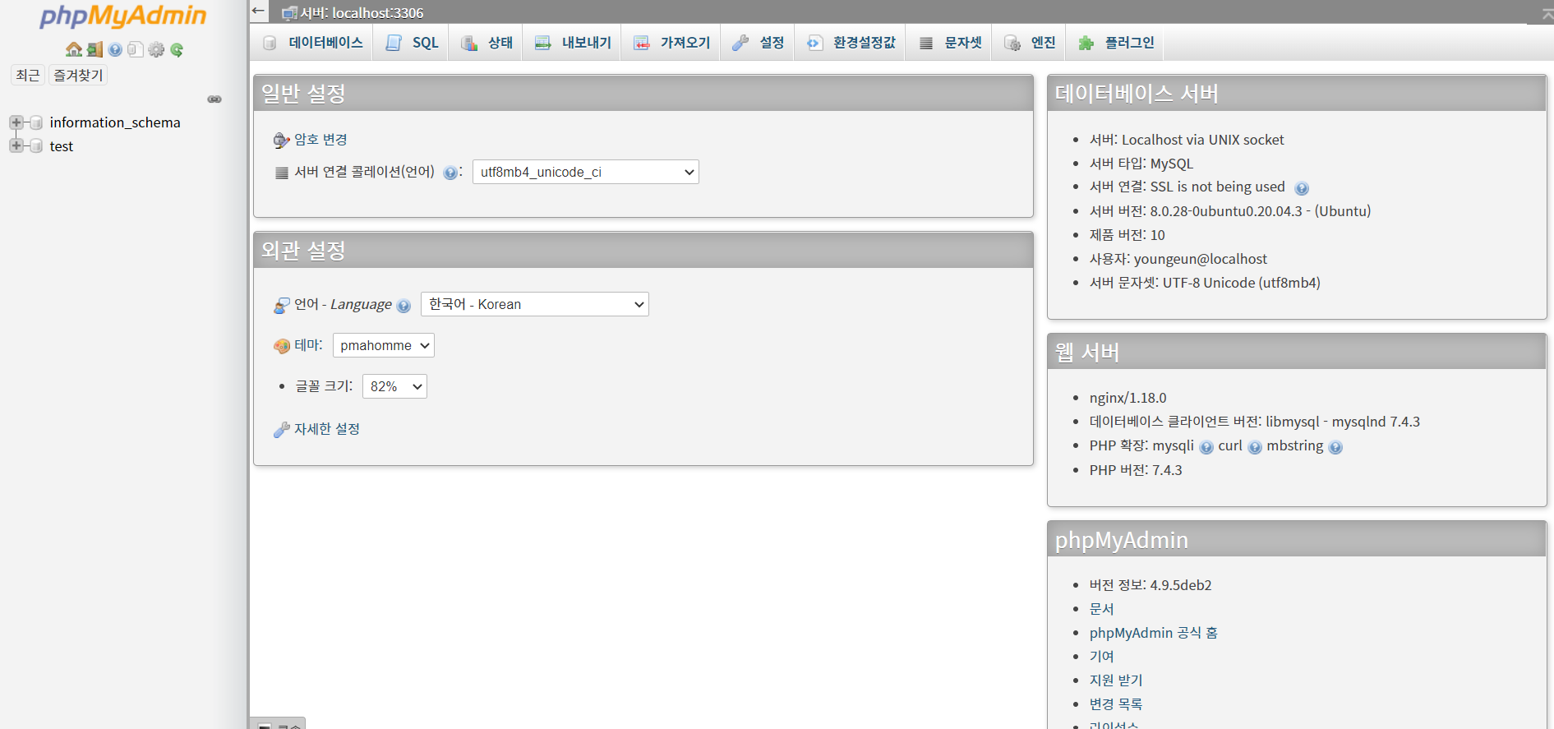Click the test database cylinder icon
Viewport: 1554px width, 729px height.
[x=36, y=146]
